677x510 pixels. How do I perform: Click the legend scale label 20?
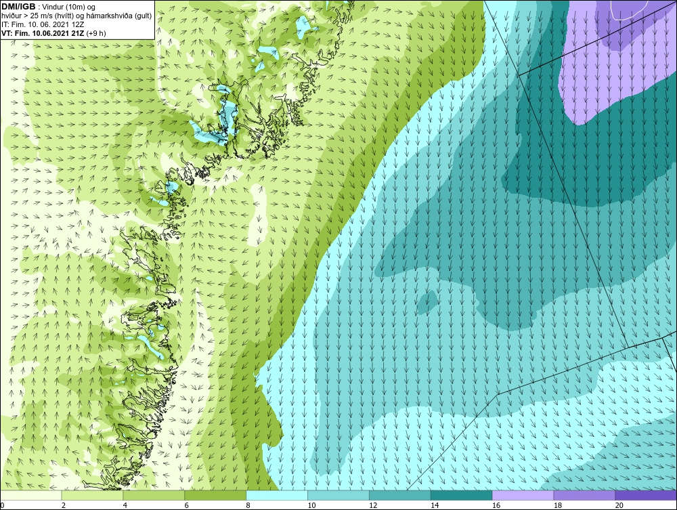coord(619,505)
